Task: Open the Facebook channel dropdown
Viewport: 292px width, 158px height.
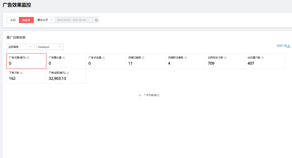Action: [50, 47]
